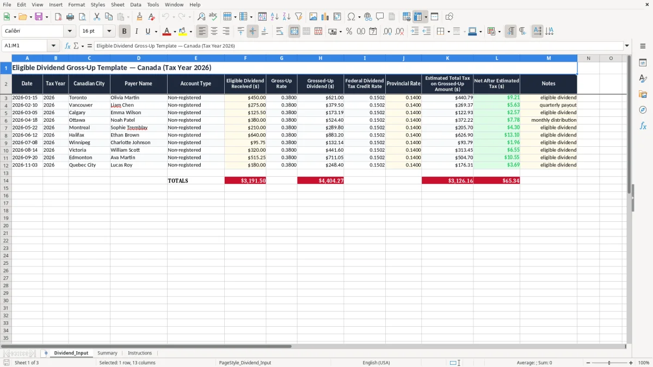Open the Special Character dropdown arrow
653x367 pixels.
(360, 17)
